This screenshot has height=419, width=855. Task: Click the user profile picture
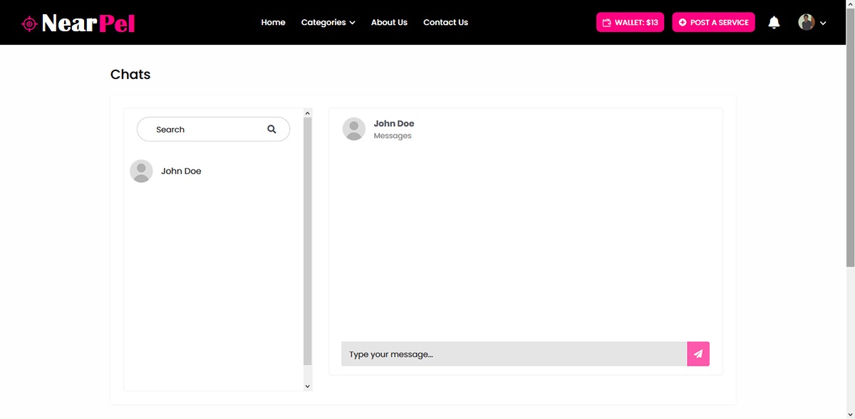(806, 23)
